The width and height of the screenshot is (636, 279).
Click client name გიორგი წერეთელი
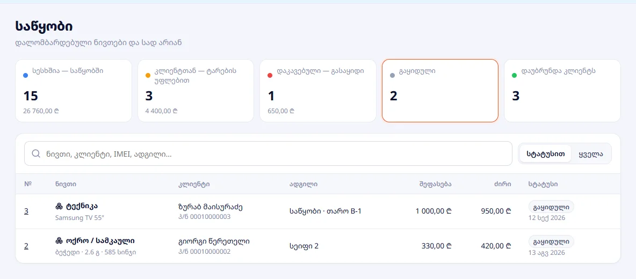(214, 242)
